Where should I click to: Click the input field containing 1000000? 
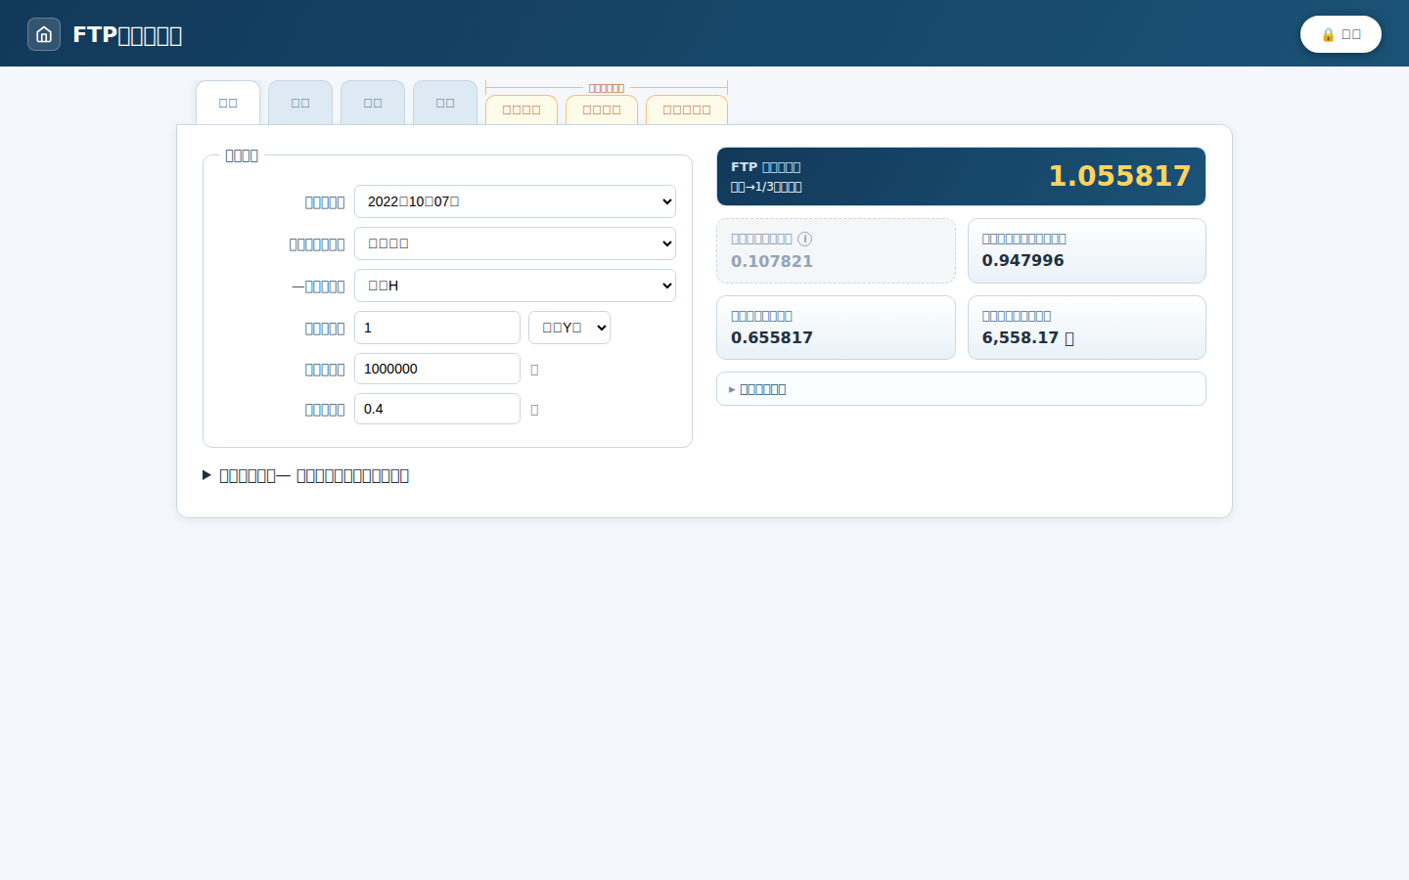click(x=437, y=369)
